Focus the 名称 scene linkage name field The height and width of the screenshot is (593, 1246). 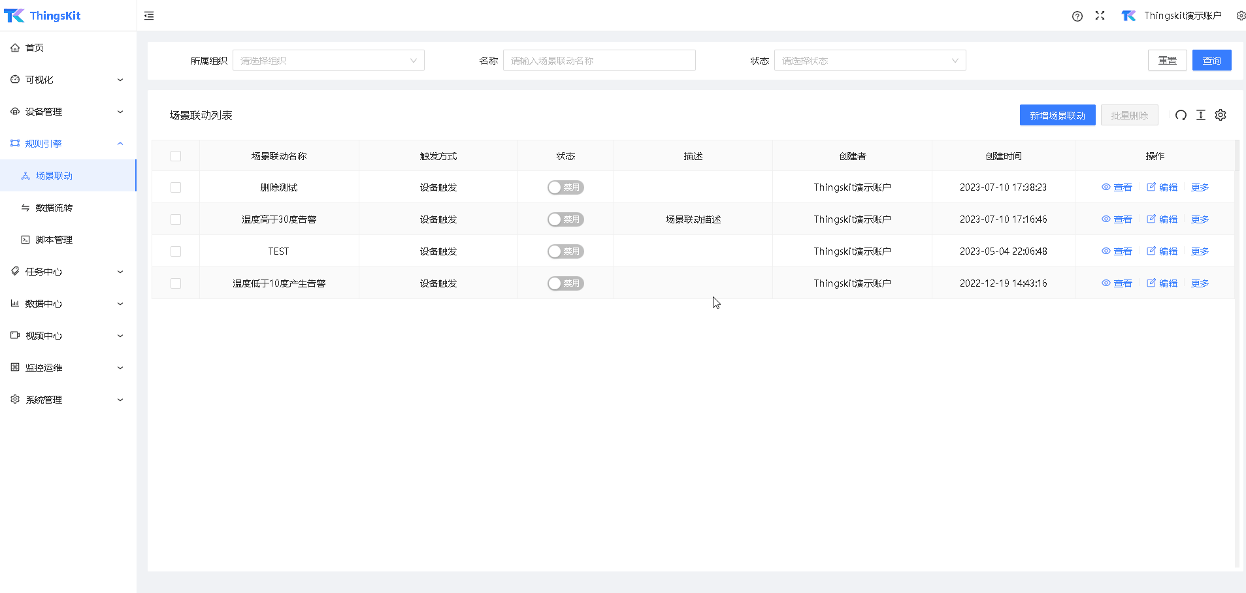(x=599, y=61)
